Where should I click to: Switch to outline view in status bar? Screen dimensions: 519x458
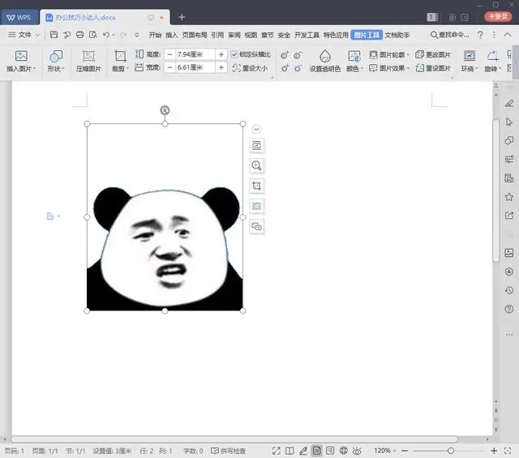point(330,451)
